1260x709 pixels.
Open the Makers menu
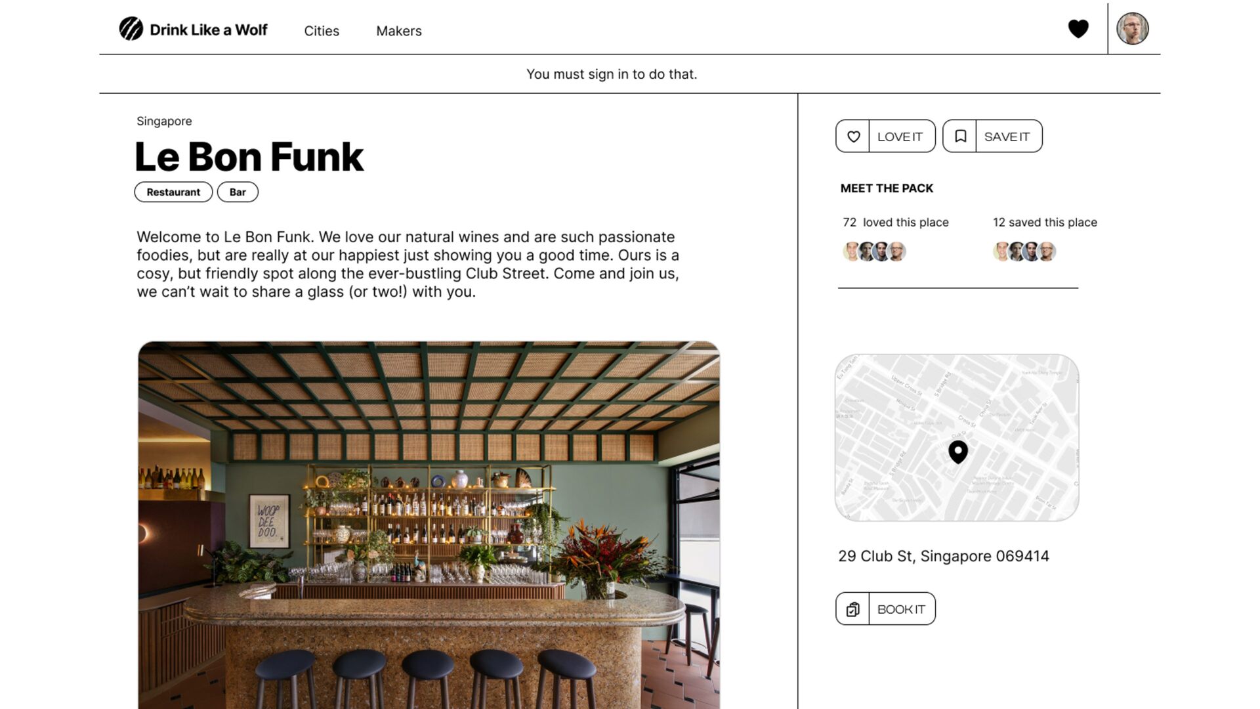pos(399,31)
